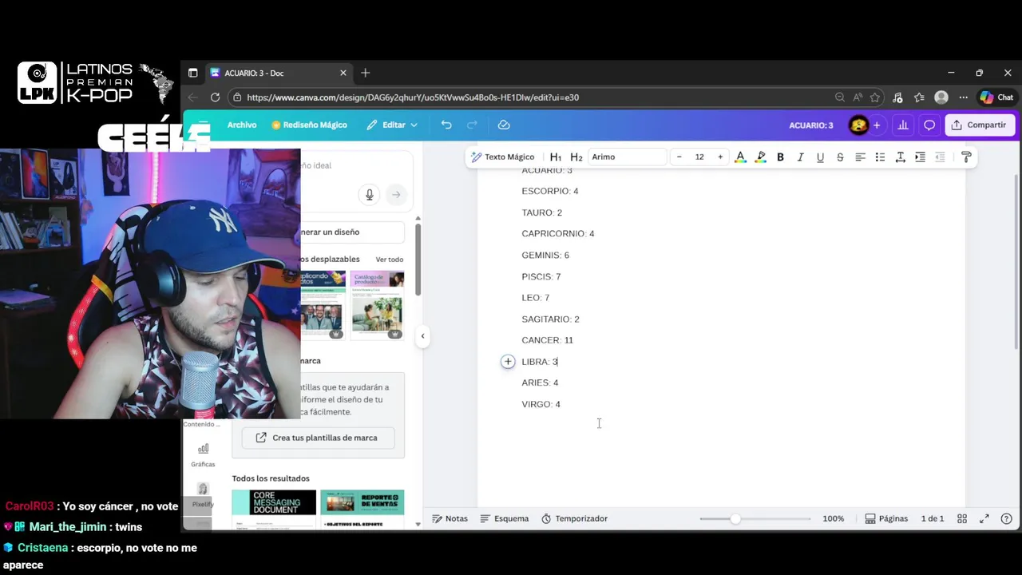The image size is (1022, 575).
Task: Toggle strikethrough formatting
Action: 840,157
